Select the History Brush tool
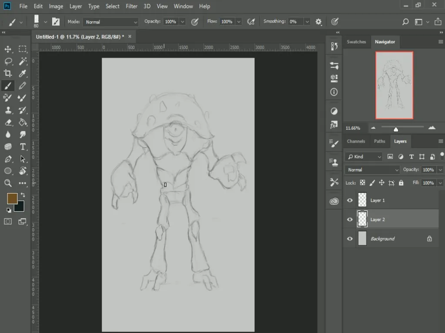 pos(23,110)
